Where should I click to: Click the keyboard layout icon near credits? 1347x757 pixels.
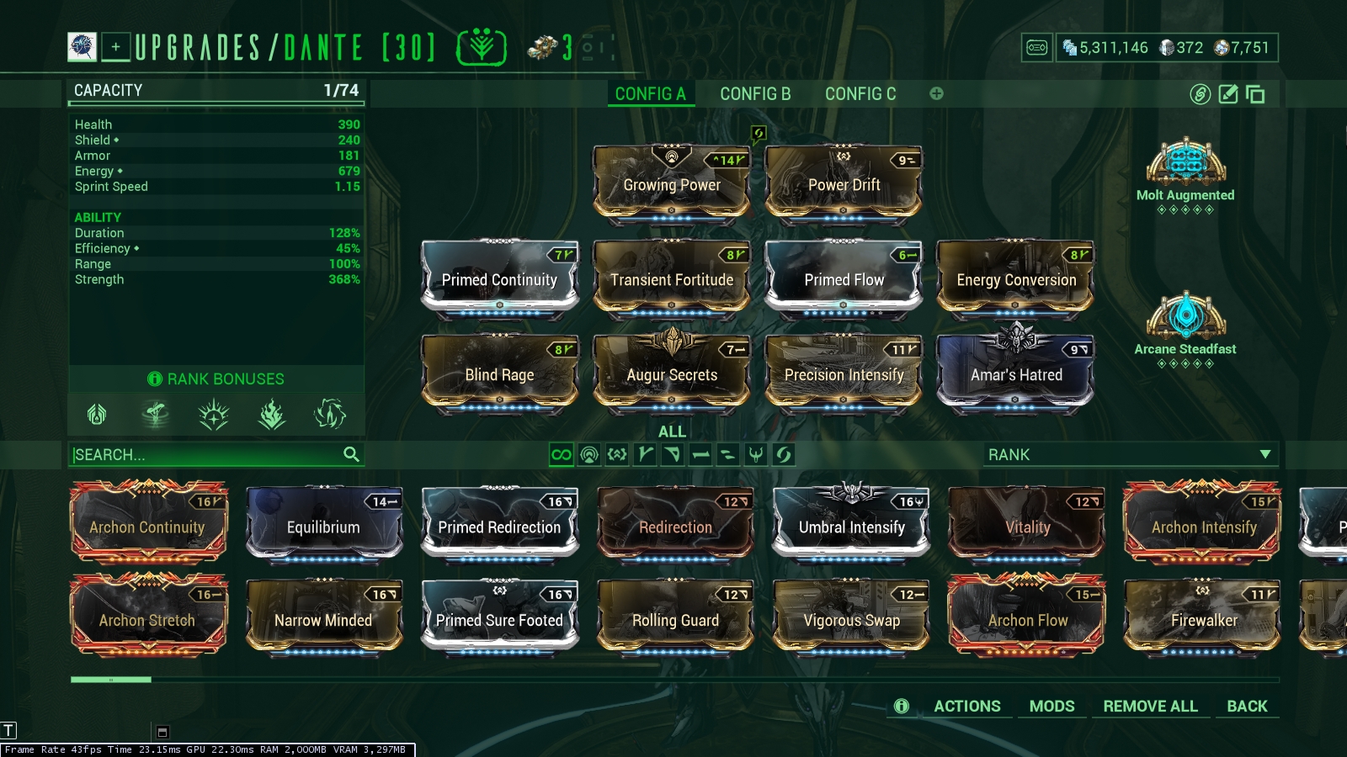(x=1037, y=48)
